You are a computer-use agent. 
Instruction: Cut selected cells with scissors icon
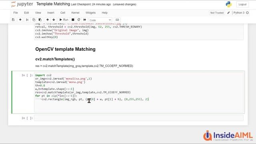(27, 20)
